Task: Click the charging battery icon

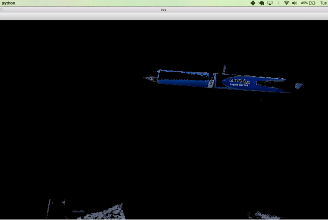Action: pyautogui.click(x=312, y=3)
